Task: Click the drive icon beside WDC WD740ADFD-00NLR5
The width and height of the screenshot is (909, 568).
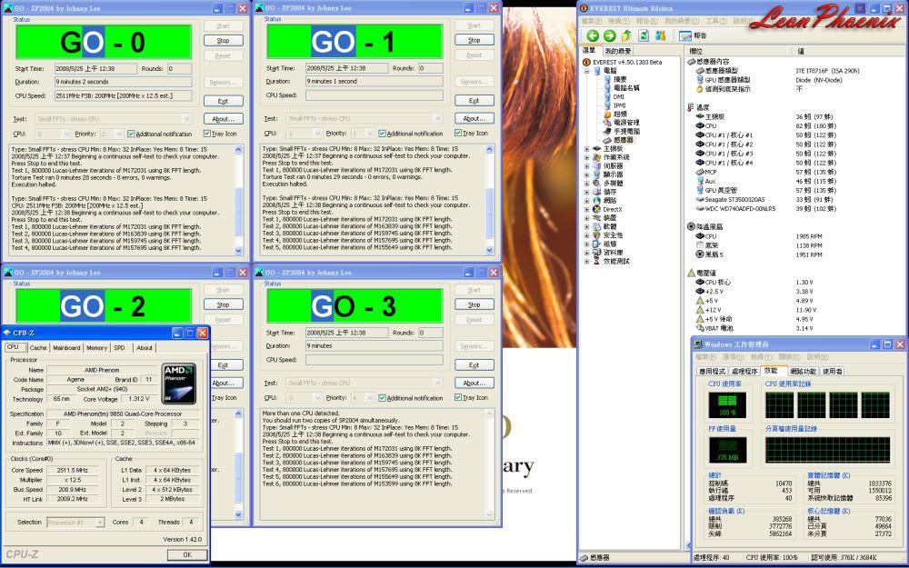Action: coord(700,209)
